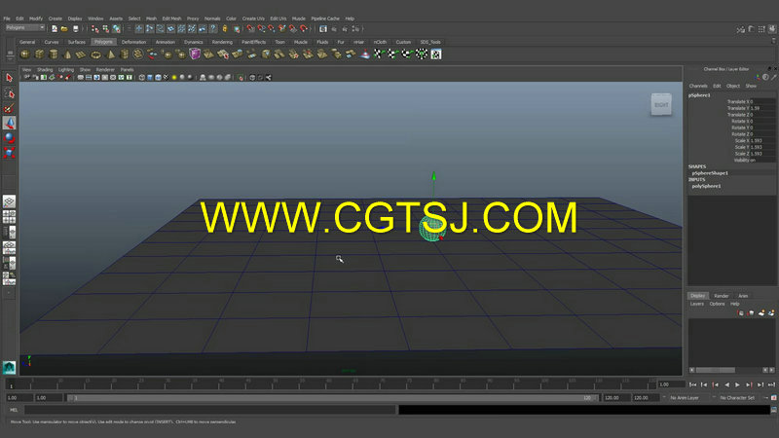This screenshot has height=438, width=779.
Task: Click the RIGHT view cube
Action: 661,104
